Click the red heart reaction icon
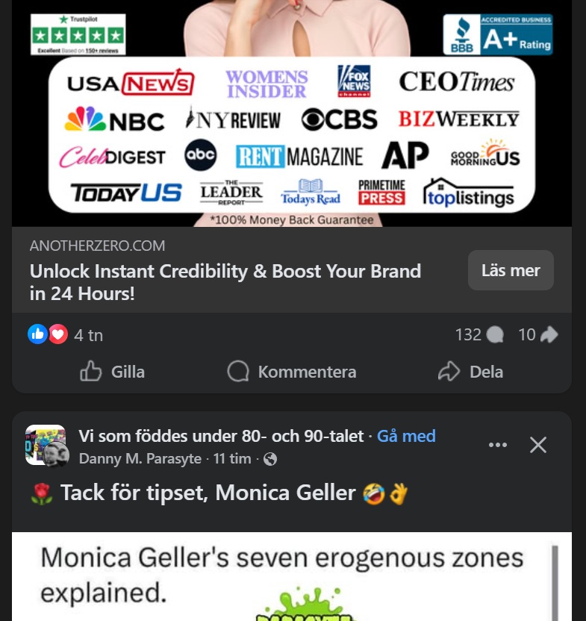Image resolution: width=586 pixels, height=621 pixels. (58, 334)
